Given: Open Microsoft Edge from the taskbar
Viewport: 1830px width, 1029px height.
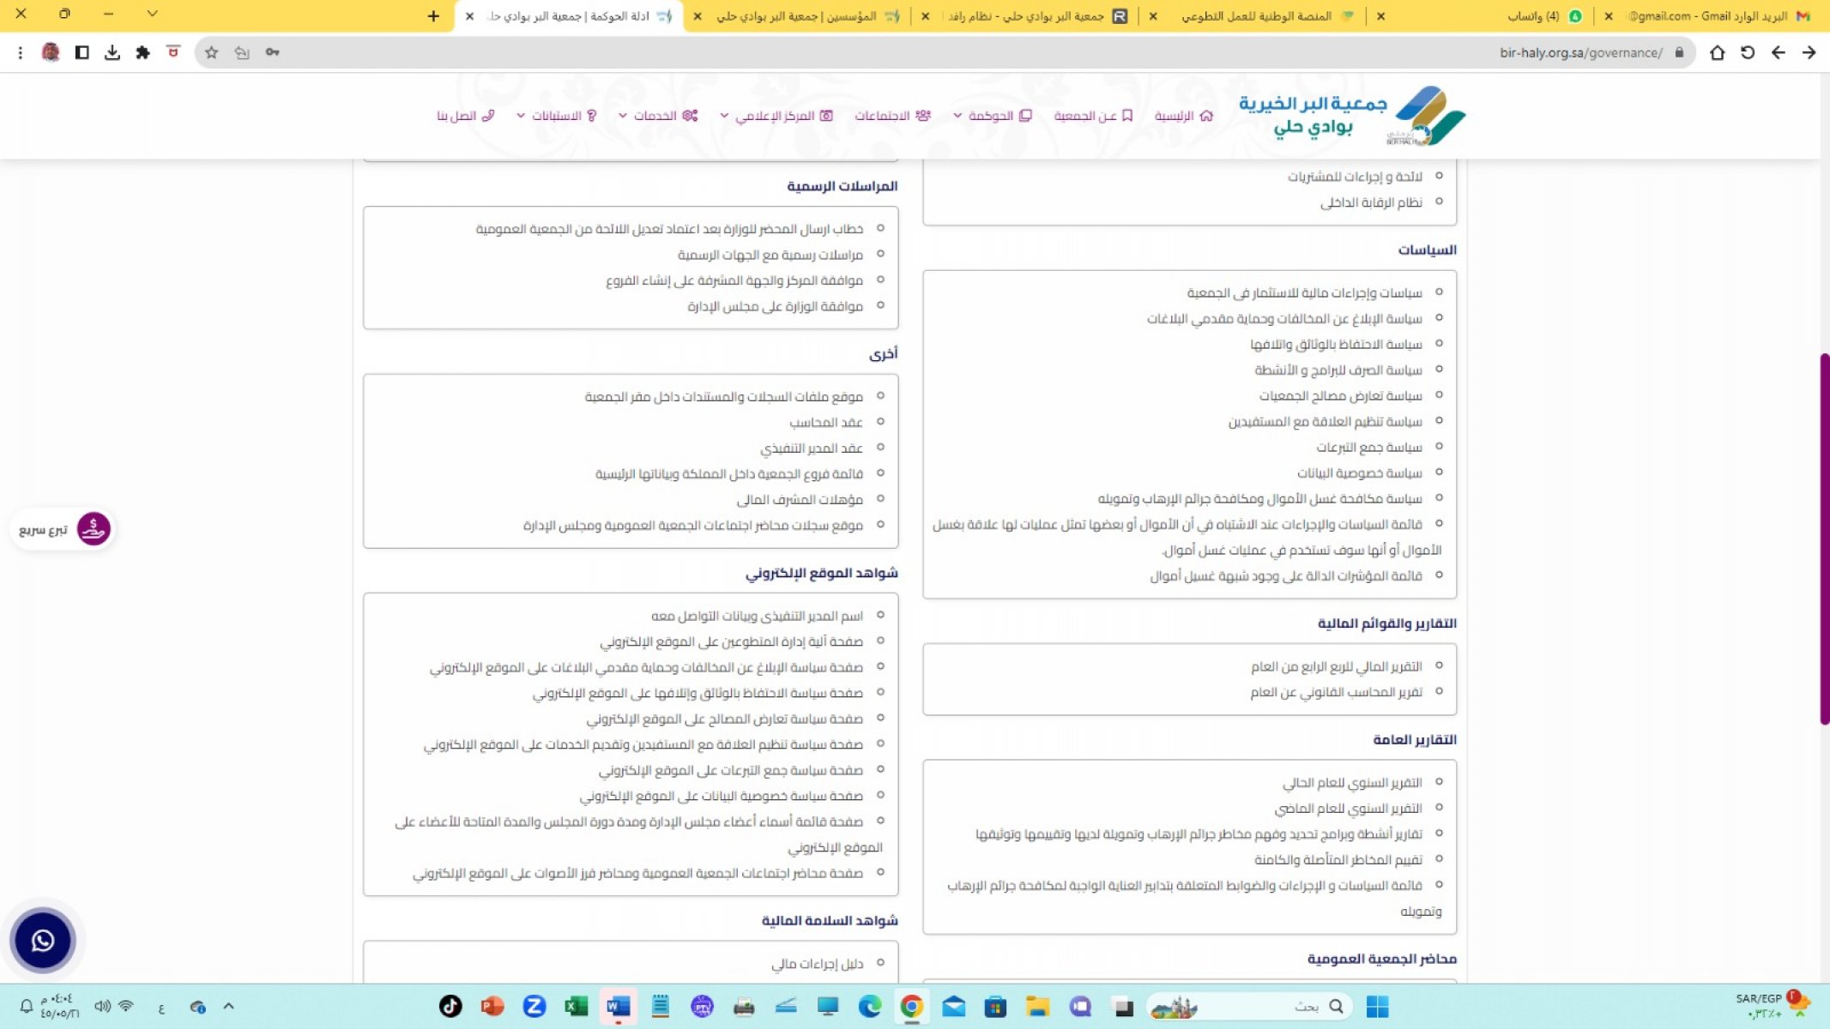Looking at the screenshot, I should click(869, 1006).
